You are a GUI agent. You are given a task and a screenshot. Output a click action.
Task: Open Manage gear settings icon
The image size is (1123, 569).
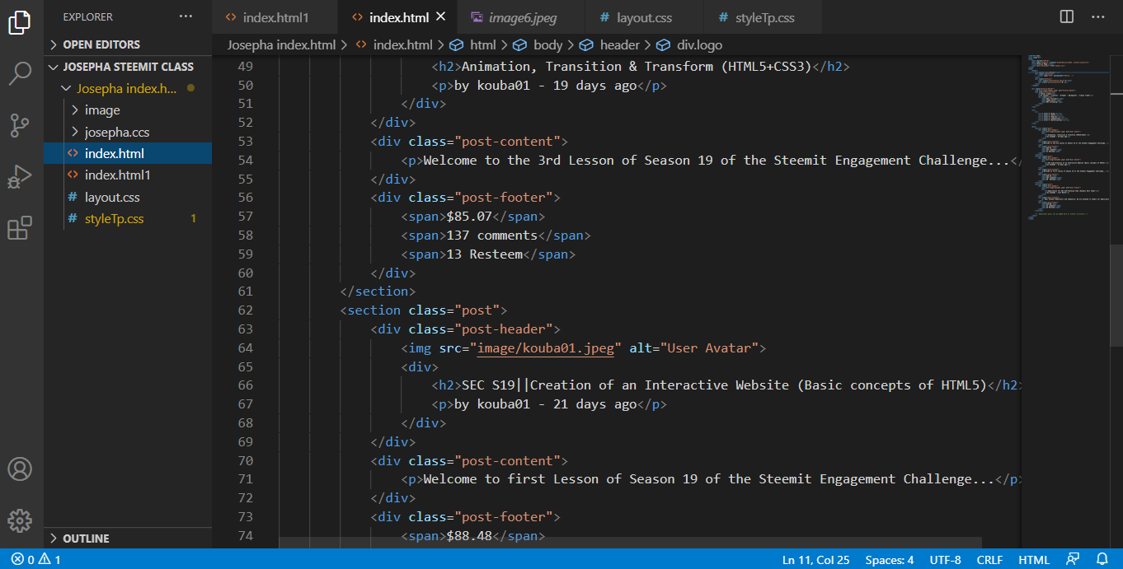point(20,520)
